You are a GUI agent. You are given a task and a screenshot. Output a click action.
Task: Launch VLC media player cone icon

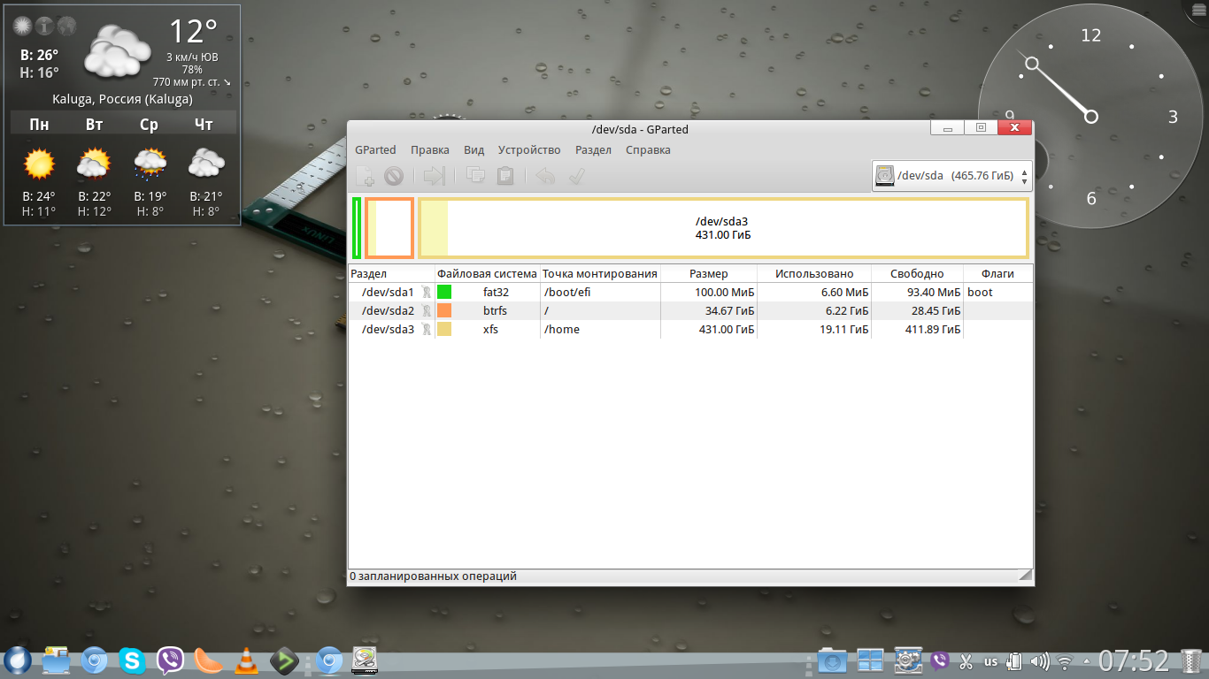247,660
